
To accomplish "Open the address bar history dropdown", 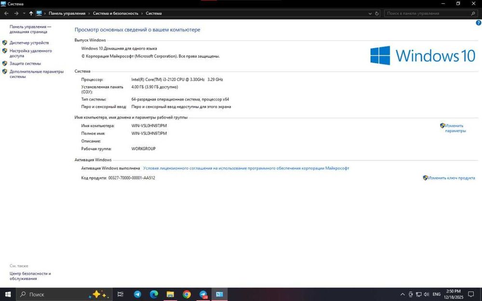I will pos(370,13).
